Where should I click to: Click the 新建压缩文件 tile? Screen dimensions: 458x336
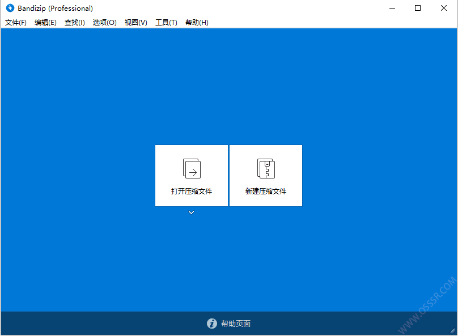pyautogui.click(x=266, y=176)
